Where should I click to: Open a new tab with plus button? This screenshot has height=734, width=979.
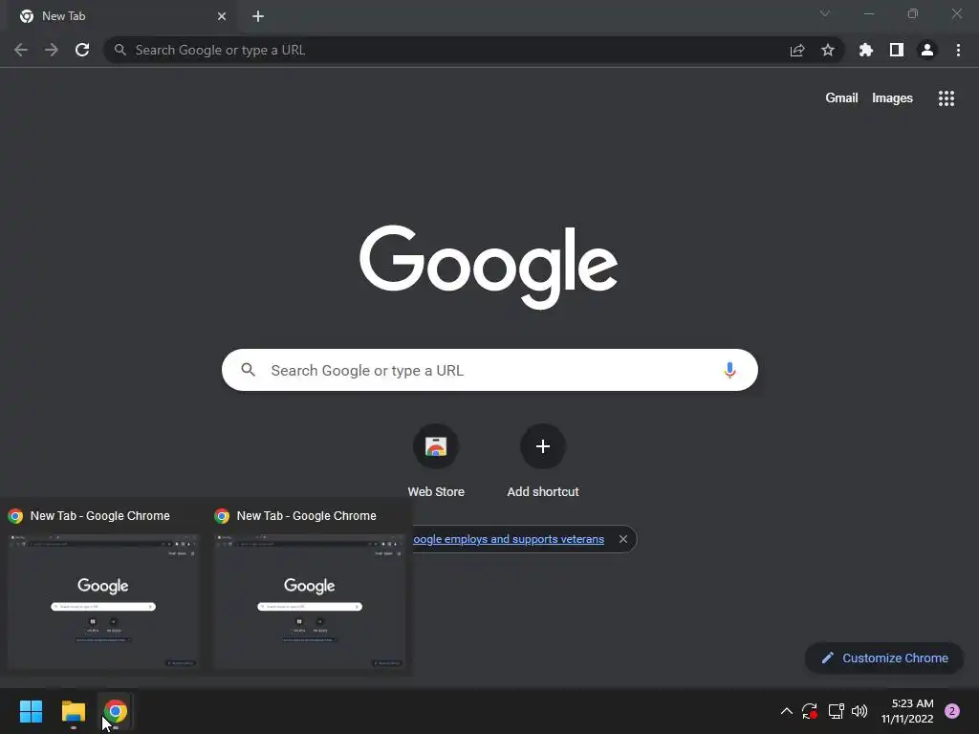click(258, 16)
